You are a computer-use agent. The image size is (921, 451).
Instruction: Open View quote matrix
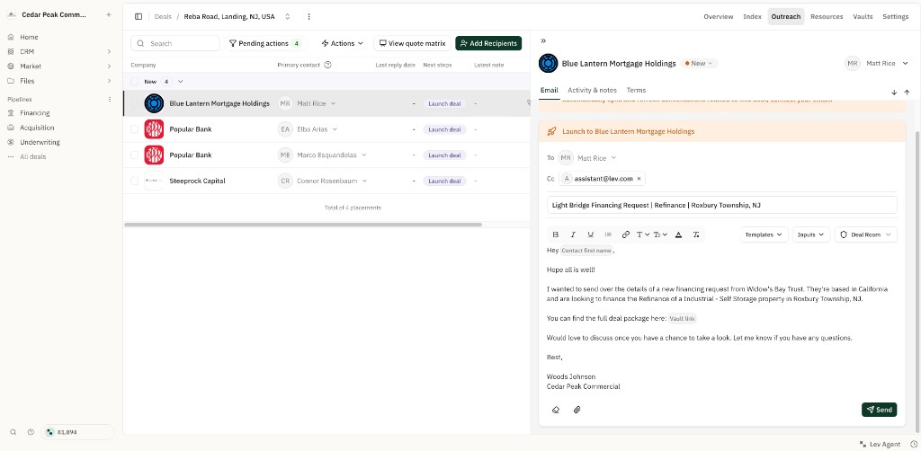[x=412, y=43]
